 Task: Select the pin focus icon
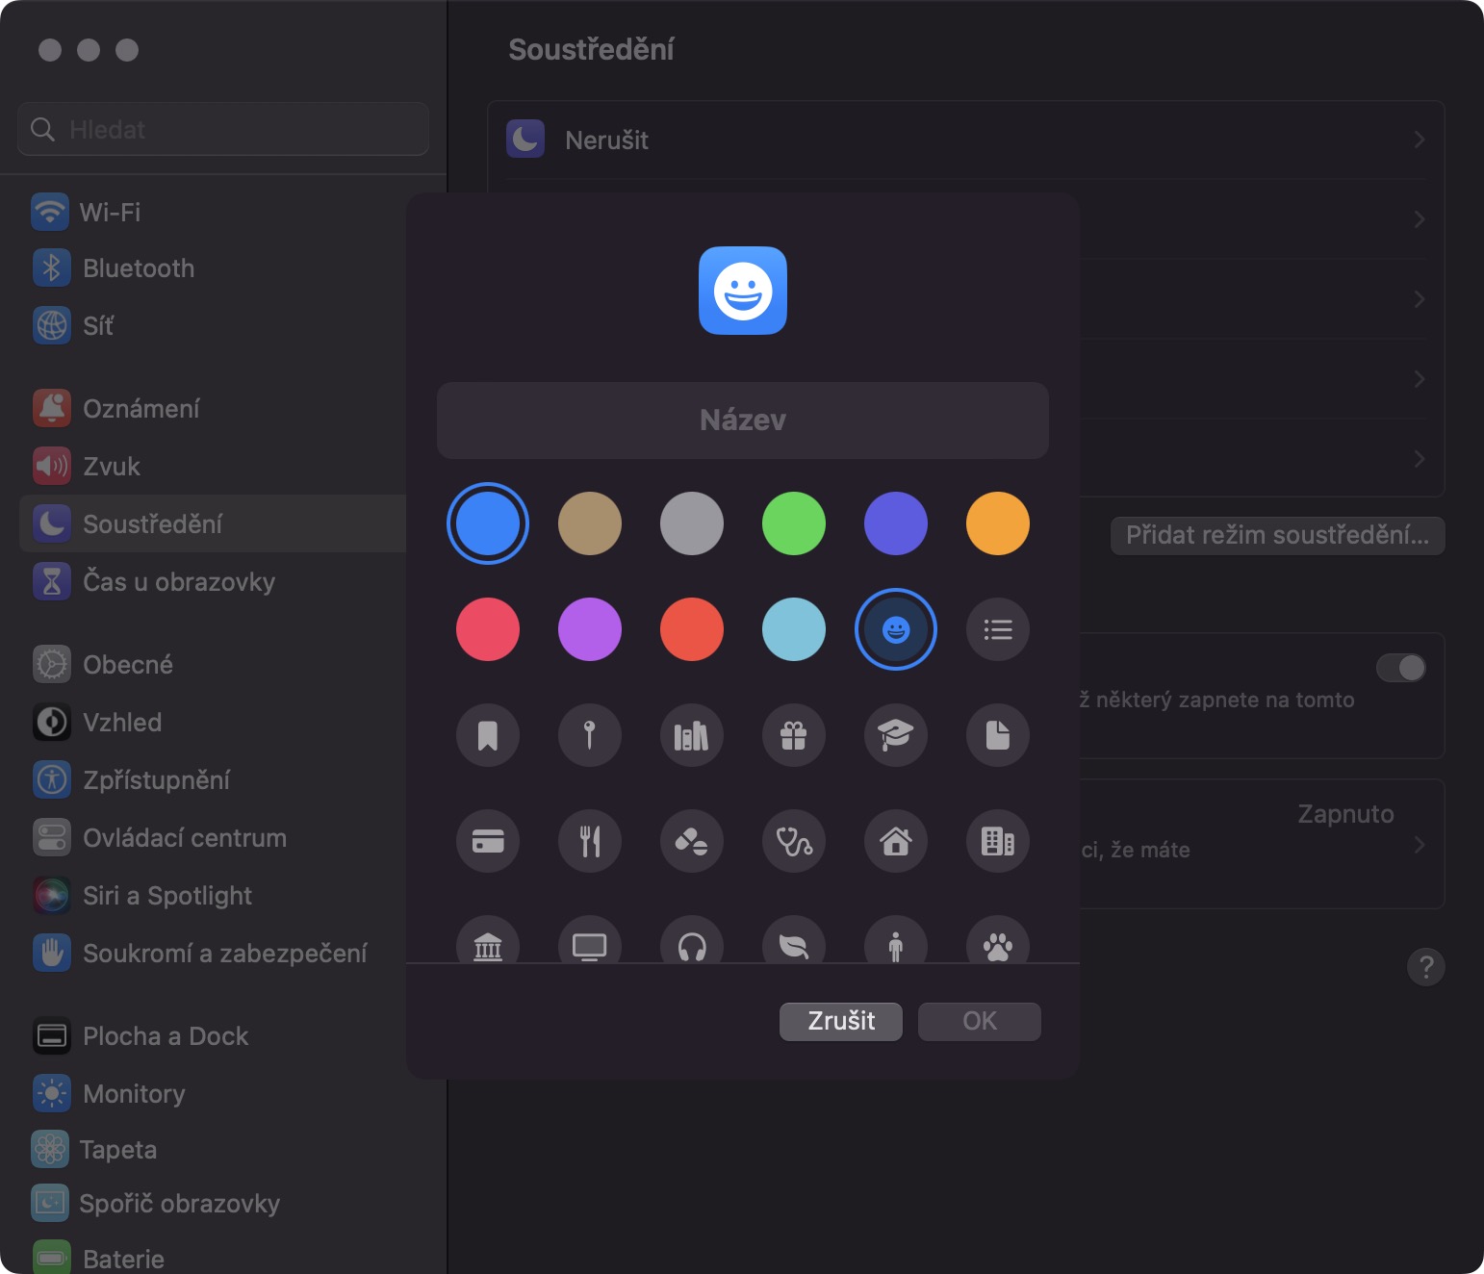[x=590, y=735]
